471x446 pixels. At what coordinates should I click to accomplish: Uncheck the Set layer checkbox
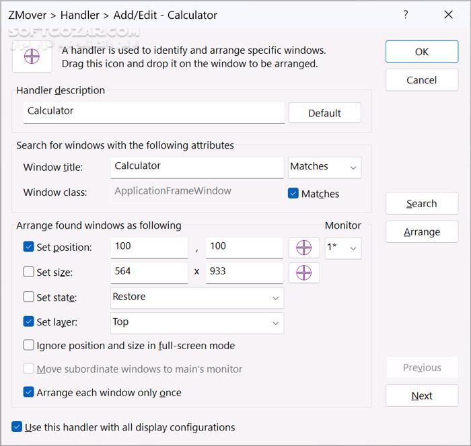tap(28, 322)
